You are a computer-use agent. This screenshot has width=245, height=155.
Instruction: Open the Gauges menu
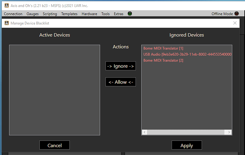point(32,14)
